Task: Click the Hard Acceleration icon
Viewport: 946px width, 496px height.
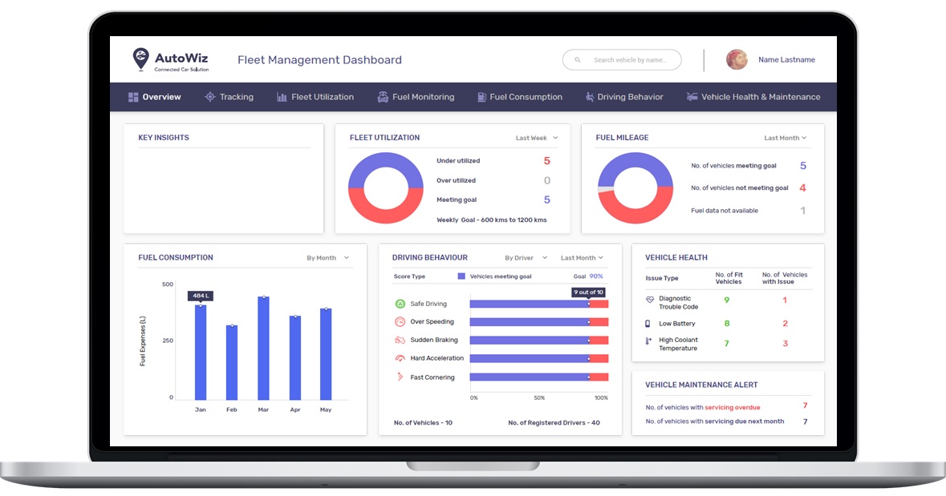Action: (400, 358)
